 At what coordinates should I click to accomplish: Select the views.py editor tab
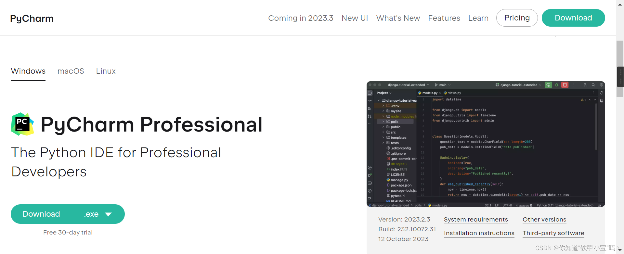point(452,93)
